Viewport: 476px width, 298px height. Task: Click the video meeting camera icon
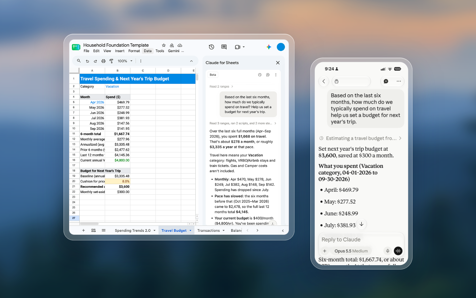pos(238,47)
